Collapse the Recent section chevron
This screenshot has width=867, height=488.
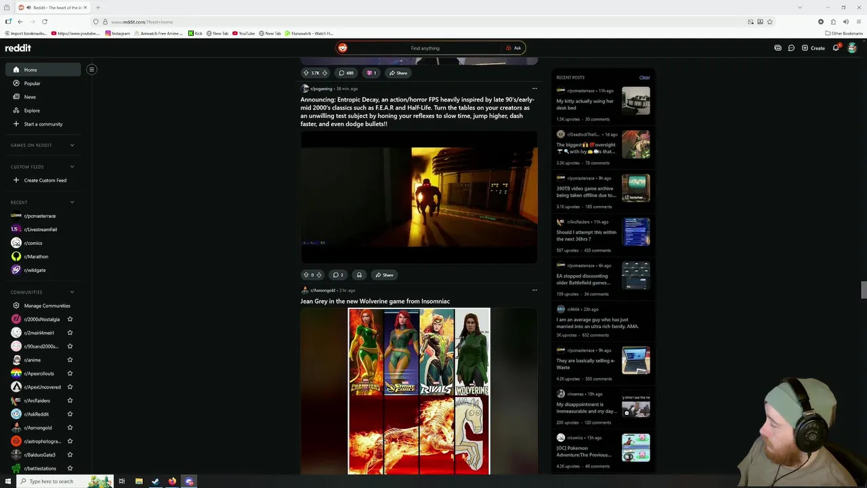[x=72, y=202]
